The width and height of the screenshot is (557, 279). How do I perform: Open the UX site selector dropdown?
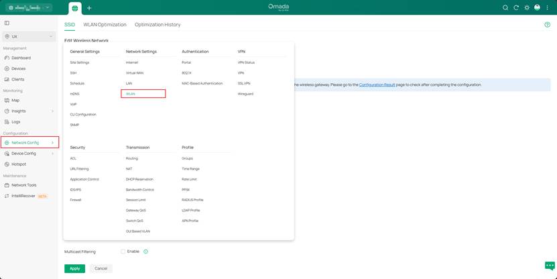(29, 36)
